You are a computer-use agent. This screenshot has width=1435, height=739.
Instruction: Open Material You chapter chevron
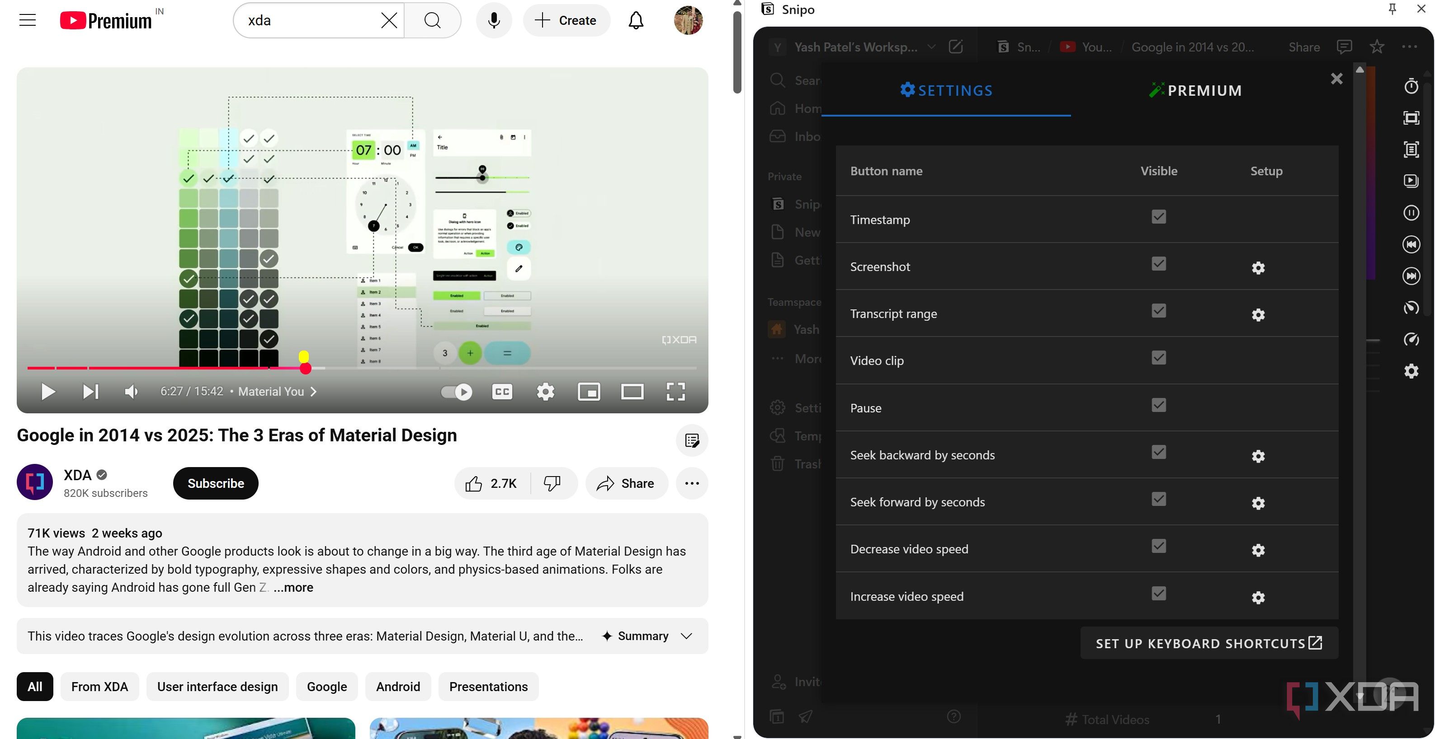pos(314,392)
